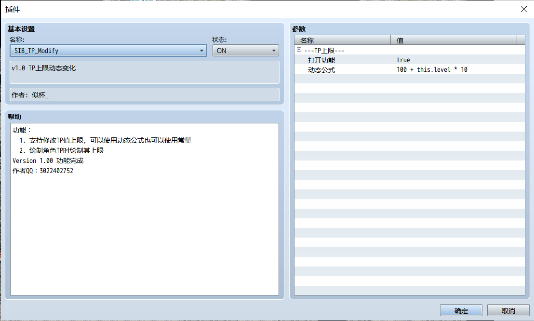Click the 取消 button

508,310
